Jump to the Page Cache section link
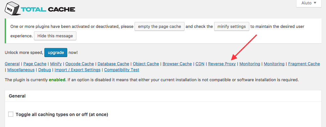 pyautogui.click(x=35, y=64)
